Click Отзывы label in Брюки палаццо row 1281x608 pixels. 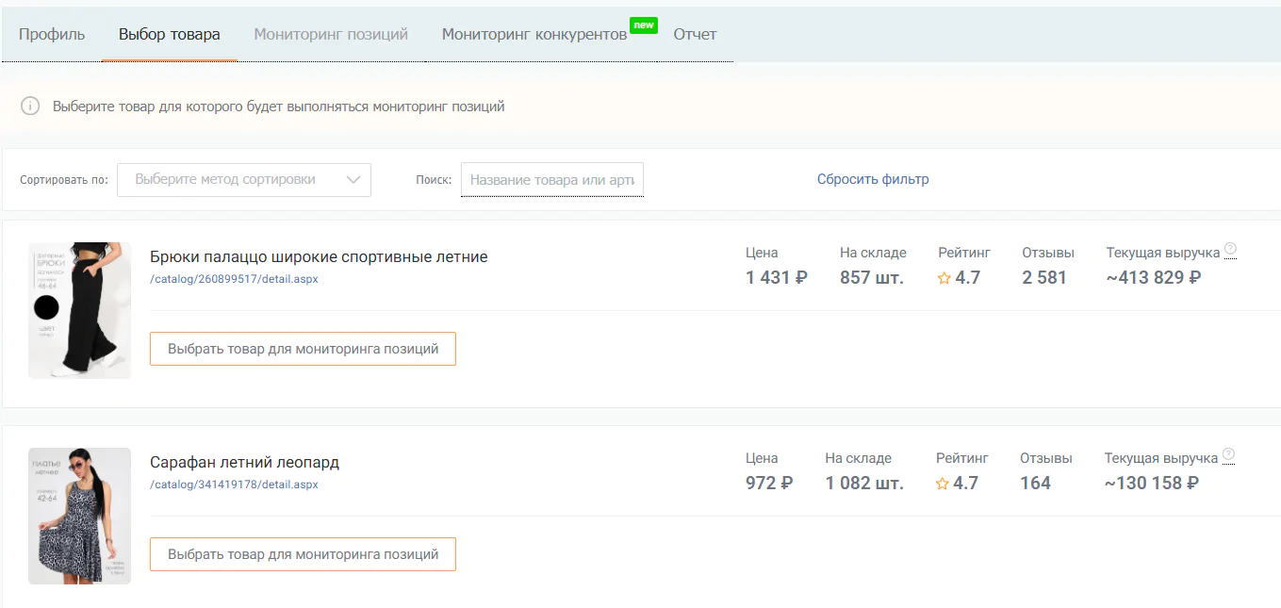click(x=1048, y=253)
